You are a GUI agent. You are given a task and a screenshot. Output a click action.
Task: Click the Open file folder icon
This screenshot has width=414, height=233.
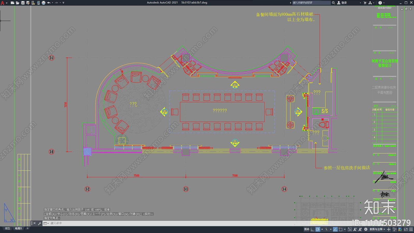[17, 3]
